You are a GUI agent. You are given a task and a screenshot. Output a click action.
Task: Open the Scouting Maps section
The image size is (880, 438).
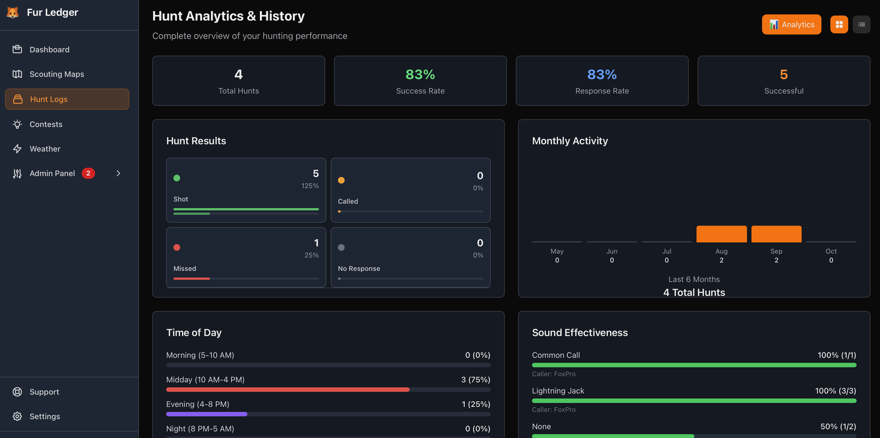click(x=56, y=74)
